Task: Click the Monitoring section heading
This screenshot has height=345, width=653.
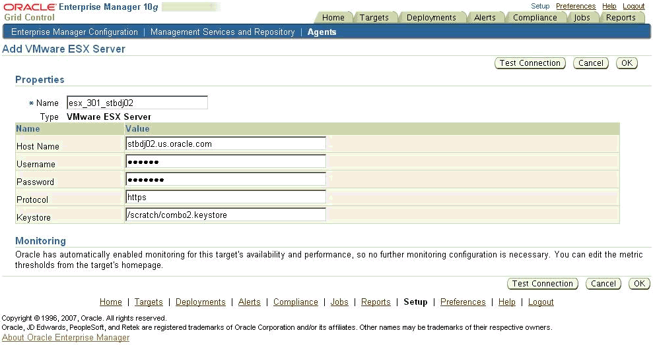Action: coord(40,241)
